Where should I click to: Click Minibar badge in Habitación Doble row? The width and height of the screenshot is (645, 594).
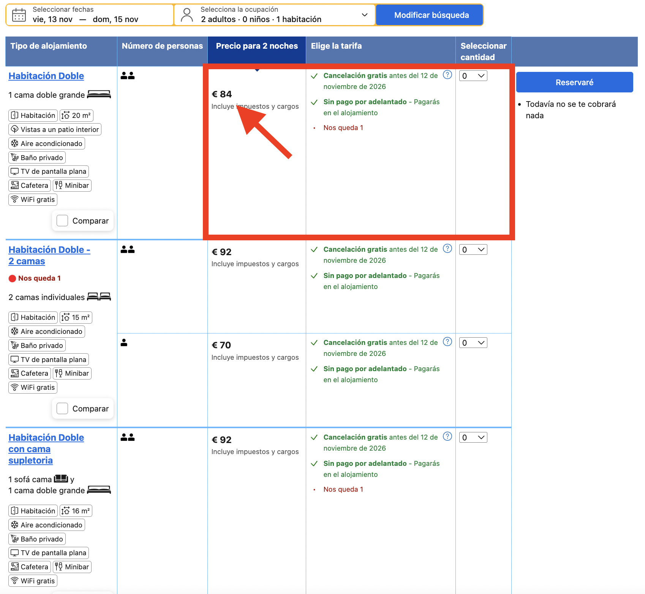tap(72, 185)
